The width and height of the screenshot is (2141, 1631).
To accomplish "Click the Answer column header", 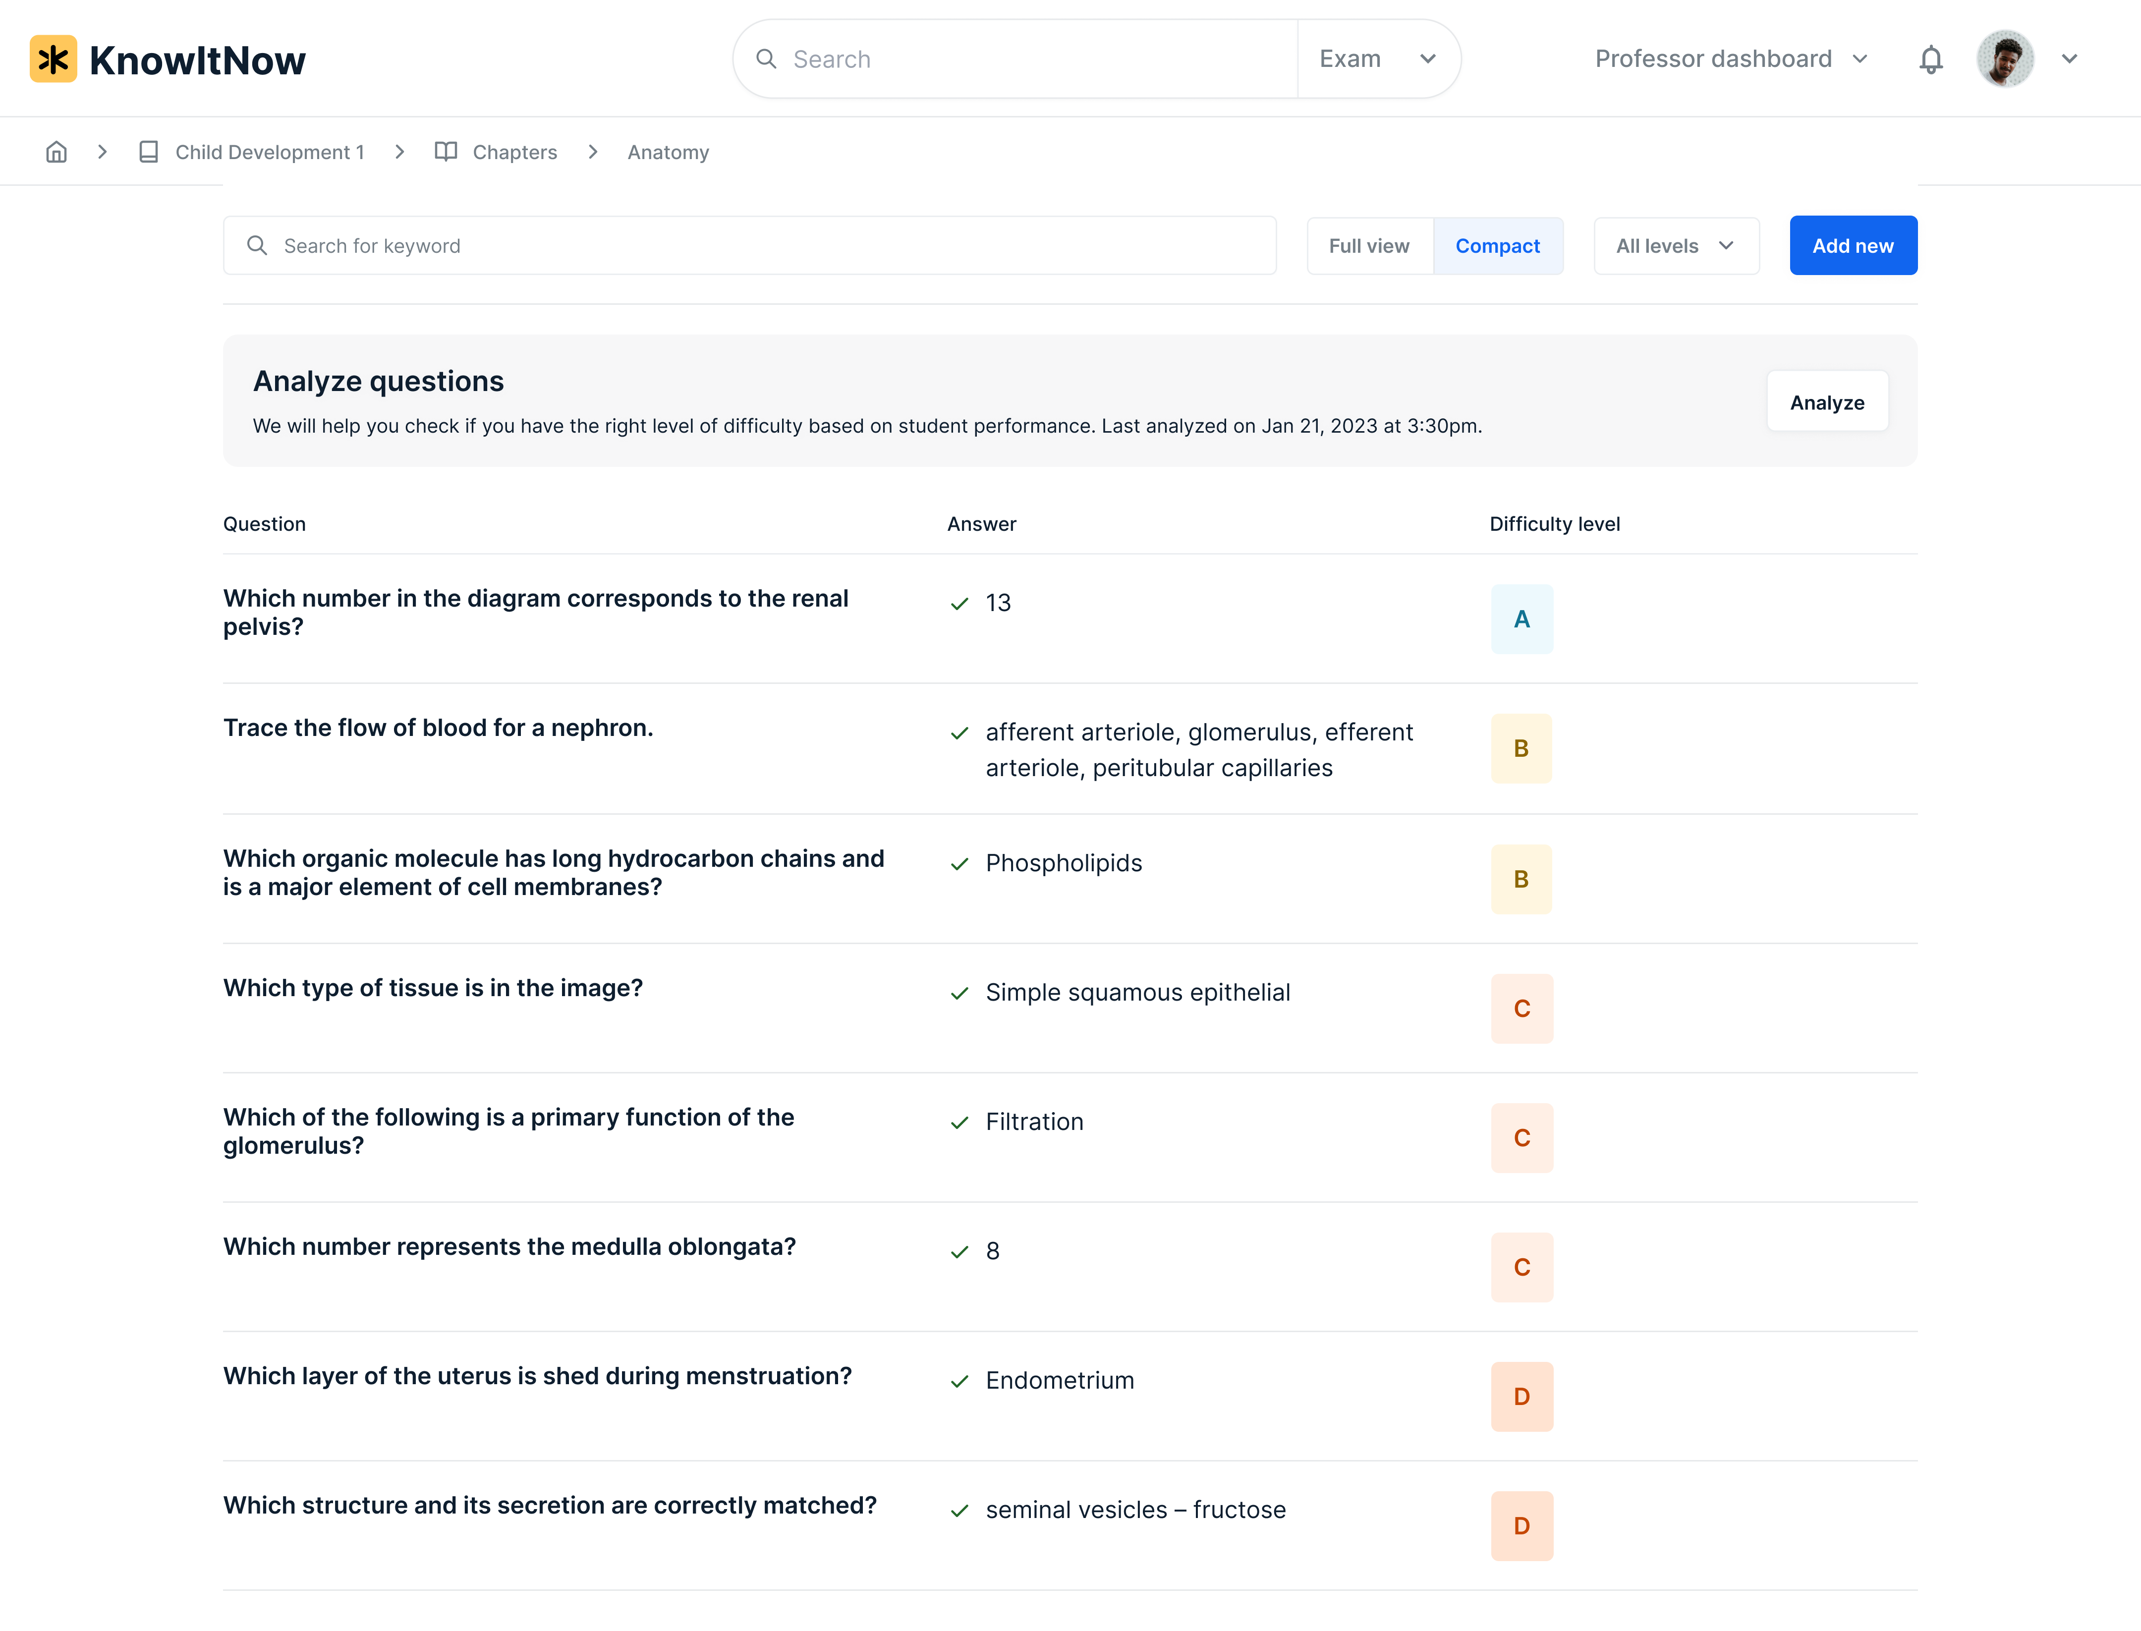I will [x=982, y=524].
